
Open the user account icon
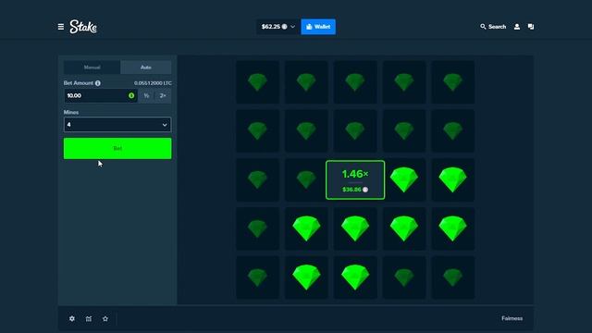tap(517, 27)
